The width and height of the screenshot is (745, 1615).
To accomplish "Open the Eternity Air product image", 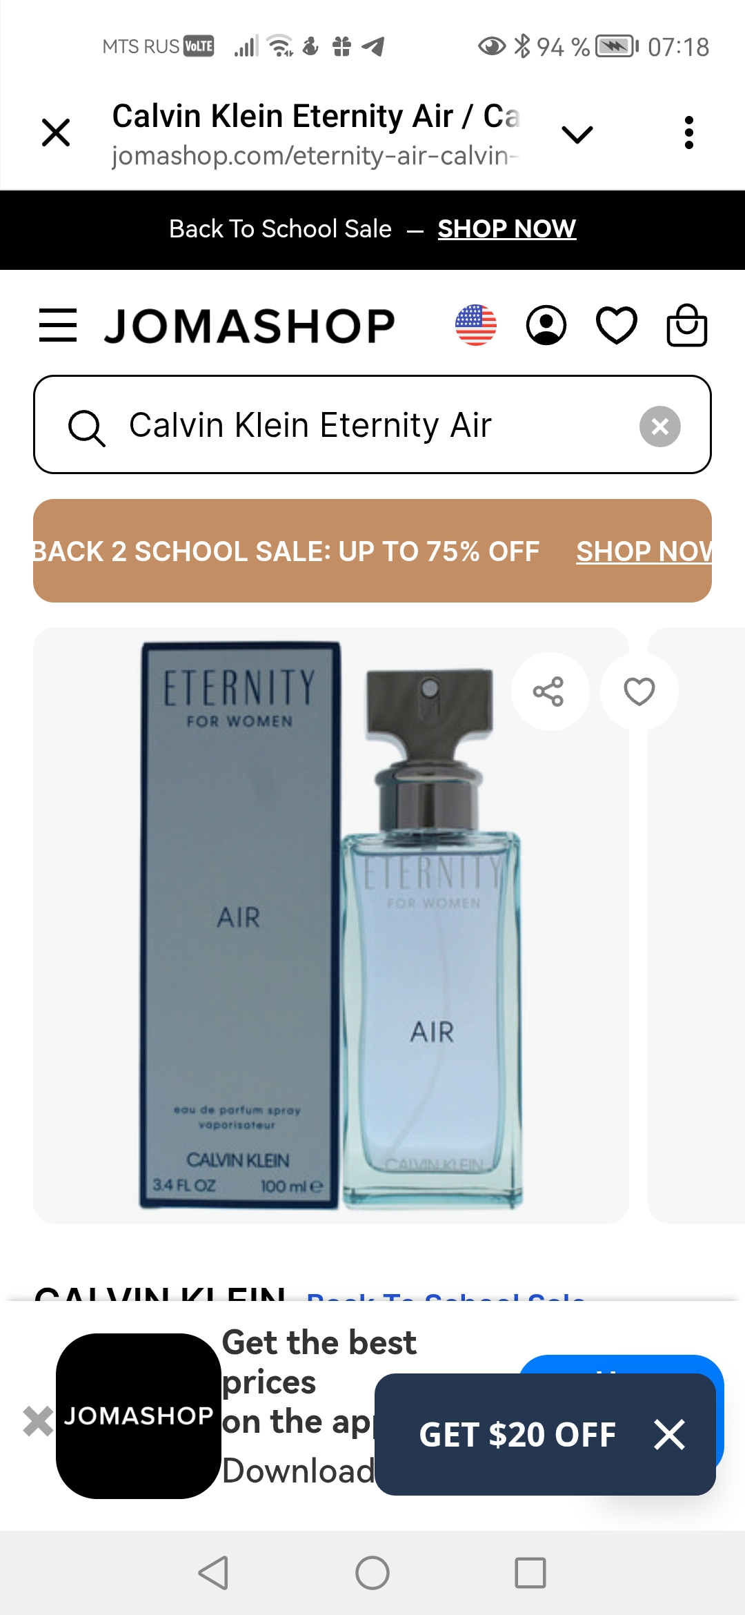I will (x=331, y=925).
